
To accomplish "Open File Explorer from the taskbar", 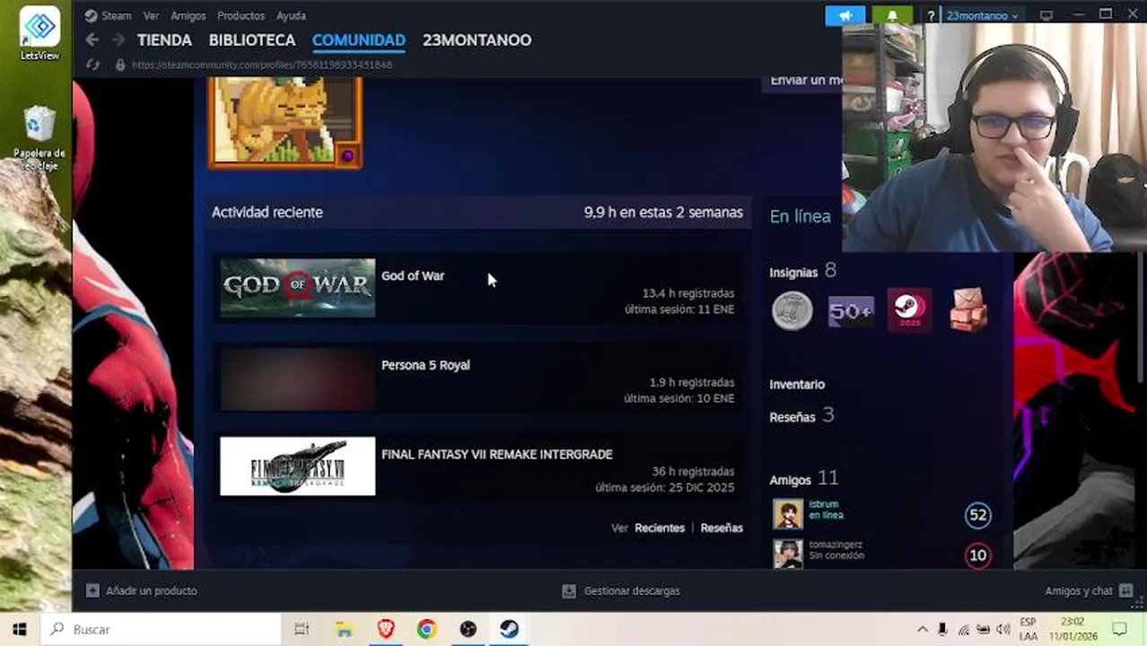I will (345, 629).
